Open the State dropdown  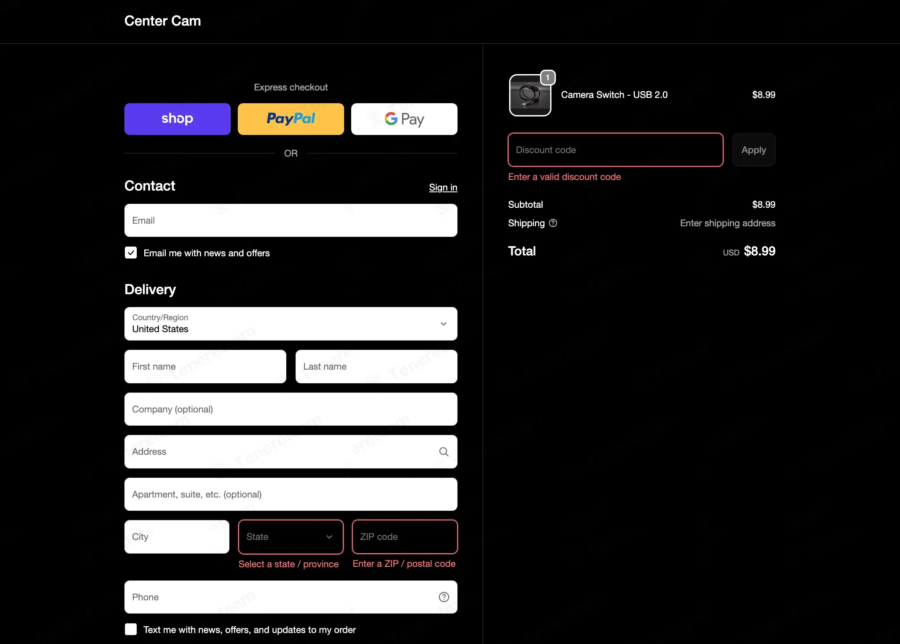[291, 537]
